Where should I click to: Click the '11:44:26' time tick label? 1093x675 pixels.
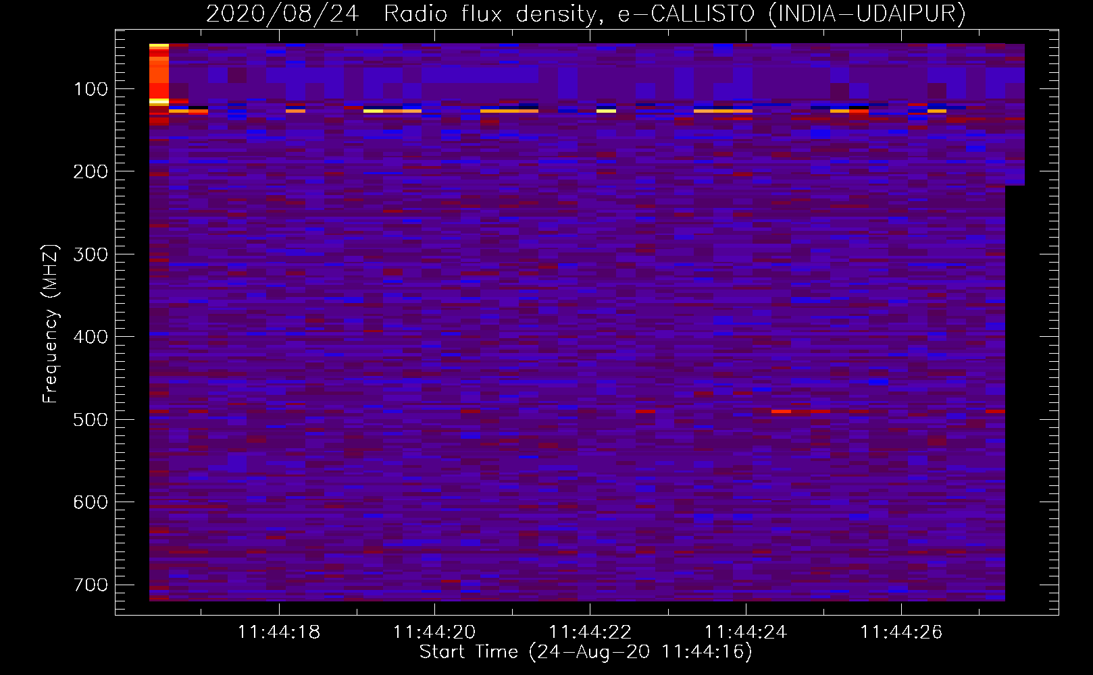pyautogui.click(x=901, y=632)
